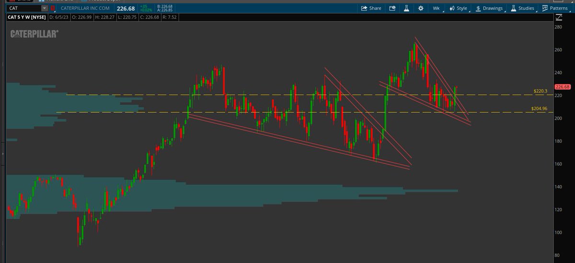Click the 240 price axis label
Viewport: 575px width, 263px height.
(558, 73)
